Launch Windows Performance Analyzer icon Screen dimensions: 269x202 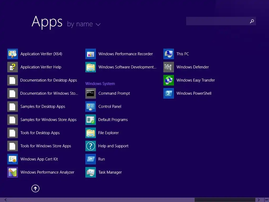(x=13, y=172)
